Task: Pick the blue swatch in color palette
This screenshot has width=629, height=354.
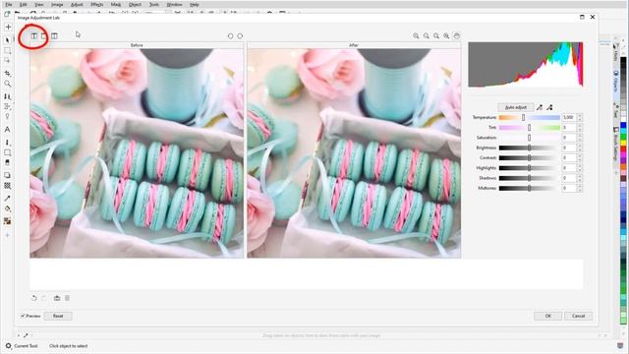Action: [623, 126]
